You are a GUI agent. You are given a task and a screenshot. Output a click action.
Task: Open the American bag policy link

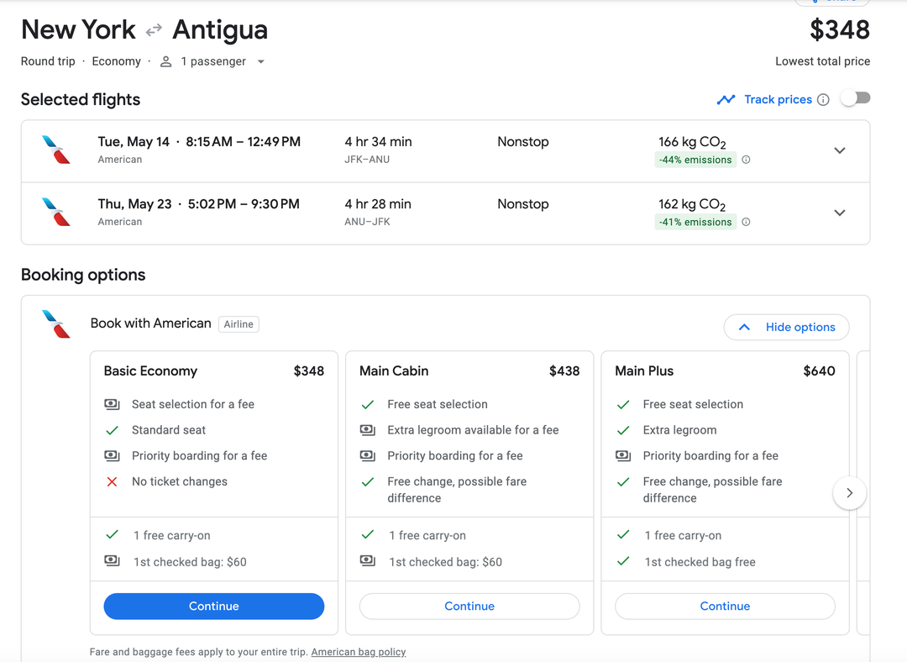tap(359, 651)
